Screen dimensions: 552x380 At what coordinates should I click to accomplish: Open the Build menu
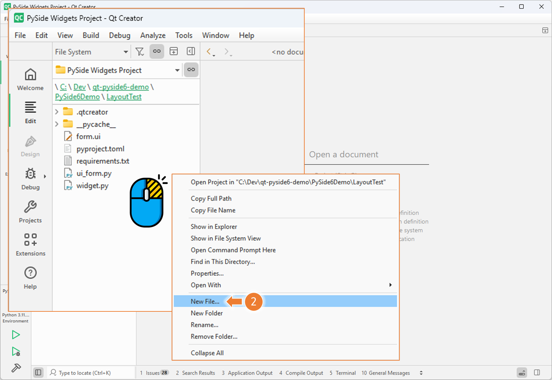91,35
